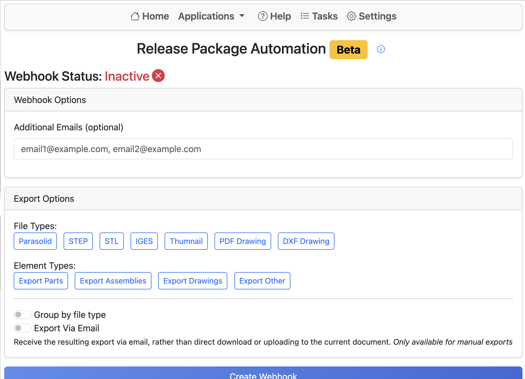Image resolution: width=525 pixels, height=379 pixels.
Task: Enable Export Parts element type
Action: [41, 281]
